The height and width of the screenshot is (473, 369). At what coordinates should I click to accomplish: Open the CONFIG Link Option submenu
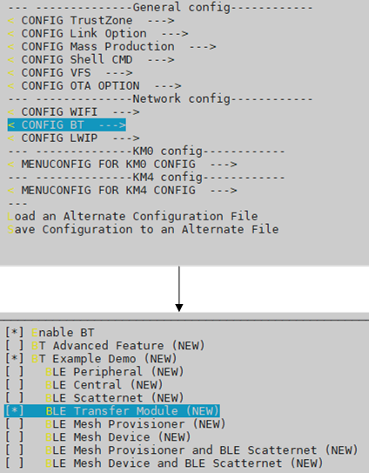point(97,33)
